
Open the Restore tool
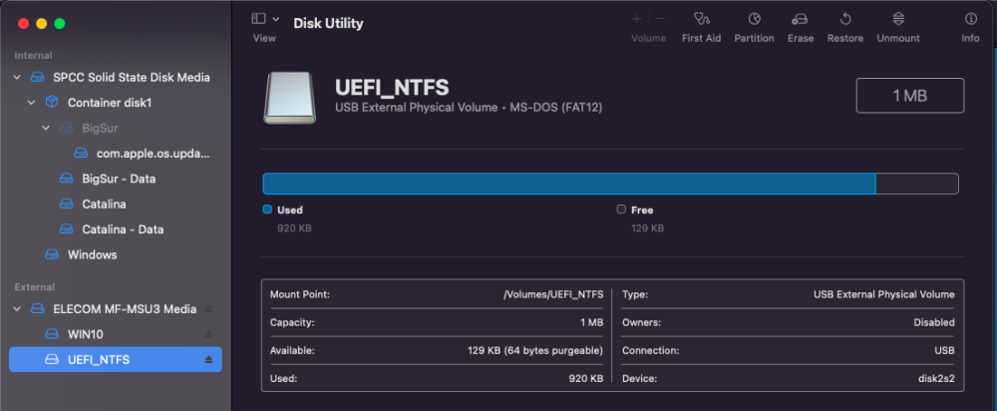845,27
